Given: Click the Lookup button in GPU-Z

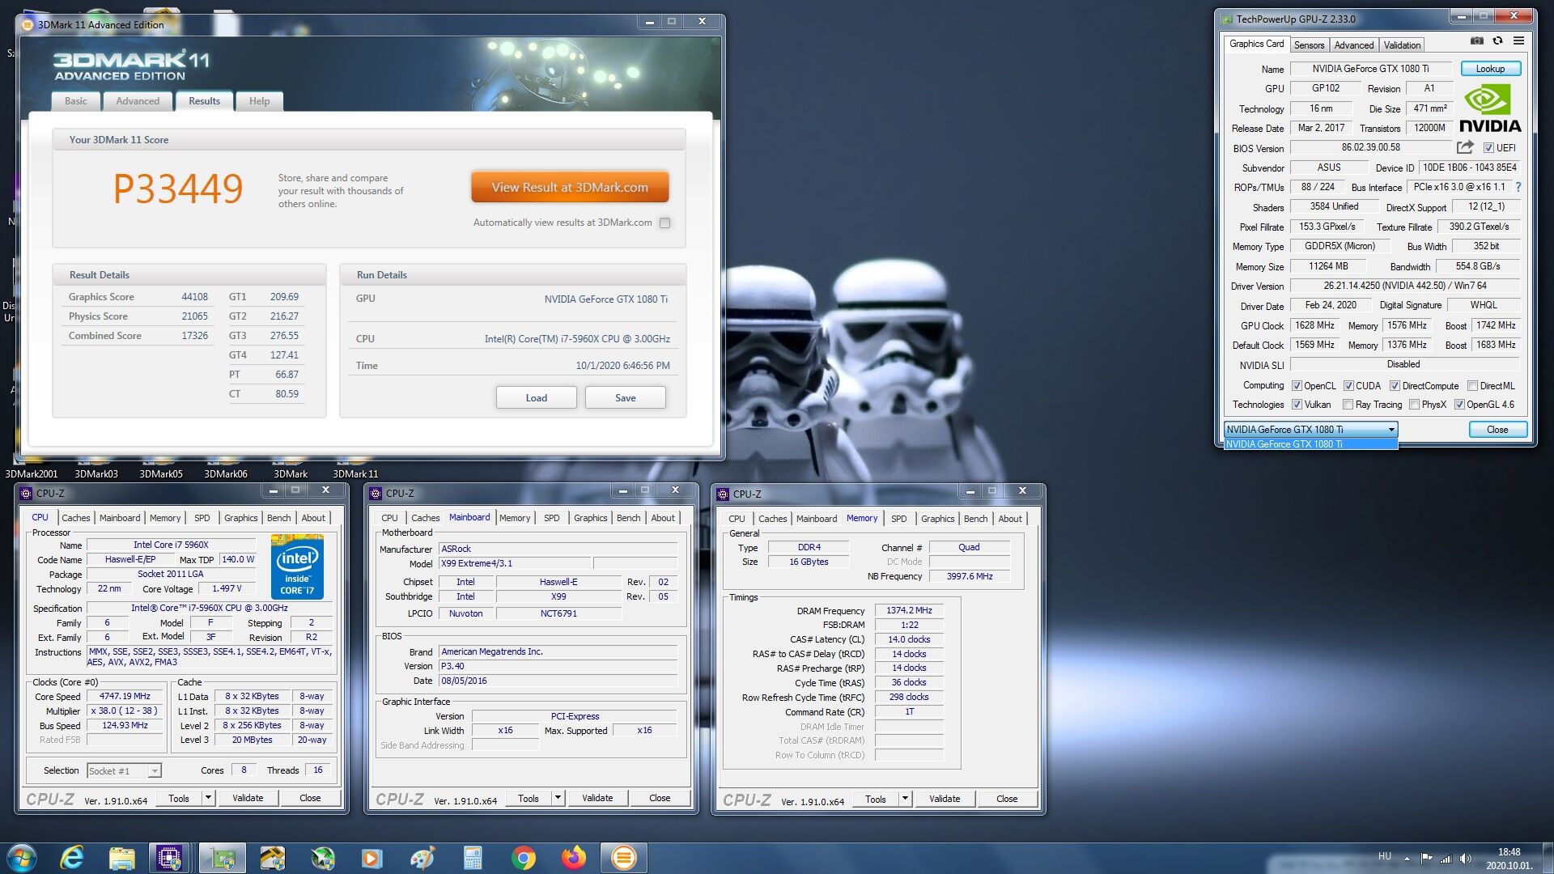Looking at the screenshot, I should click(1490, 69).
